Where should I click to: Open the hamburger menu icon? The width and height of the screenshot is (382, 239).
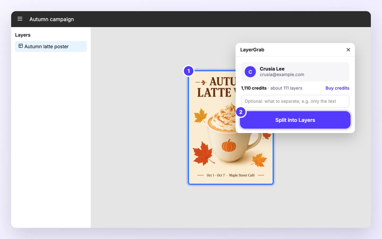pos(20,19)
